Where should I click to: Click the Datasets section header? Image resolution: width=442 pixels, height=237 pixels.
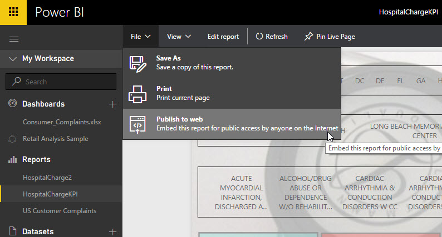[38, 231]
